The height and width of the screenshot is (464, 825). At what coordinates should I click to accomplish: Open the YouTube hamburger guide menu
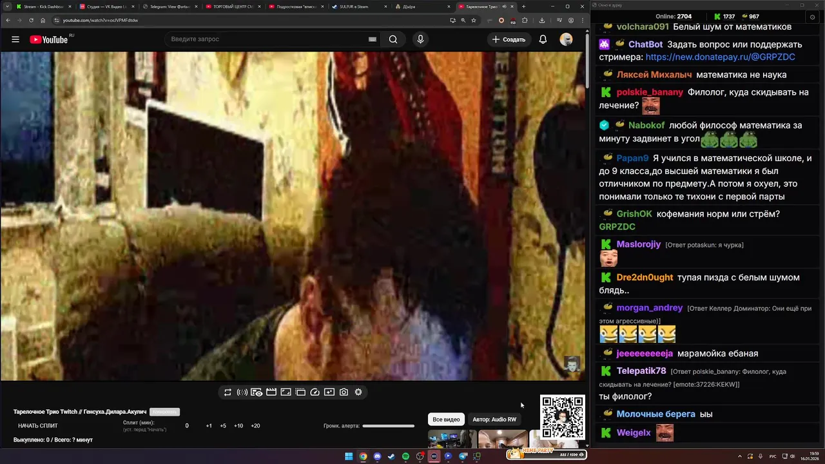click(15, 39)
